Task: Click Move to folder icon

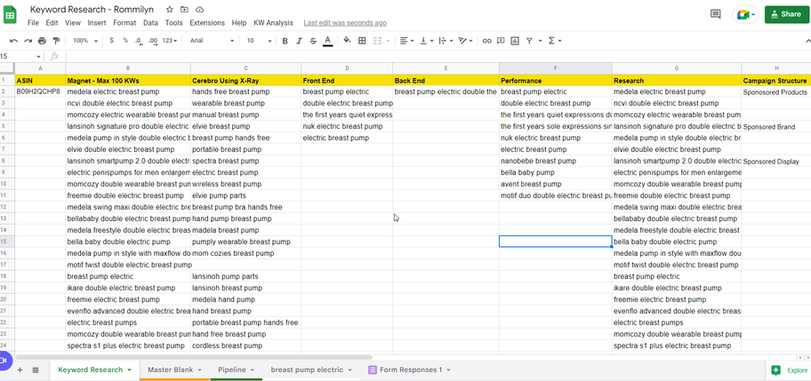Action: pos(185,9)
